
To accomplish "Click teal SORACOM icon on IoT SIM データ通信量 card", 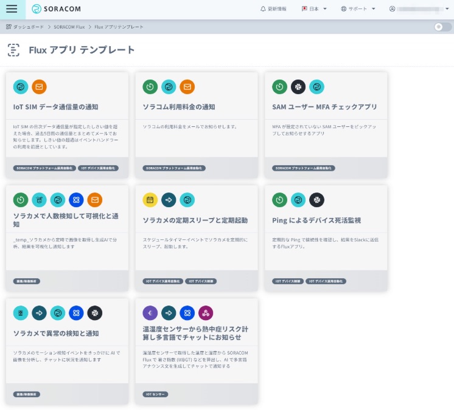I will click(21, 87).
